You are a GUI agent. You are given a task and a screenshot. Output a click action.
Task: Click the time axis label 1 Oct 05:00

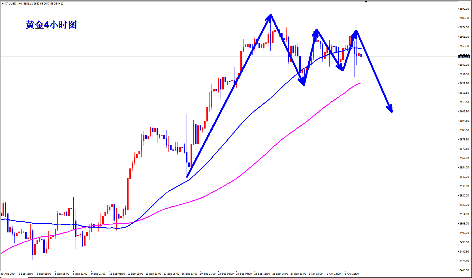coord(315,274)
